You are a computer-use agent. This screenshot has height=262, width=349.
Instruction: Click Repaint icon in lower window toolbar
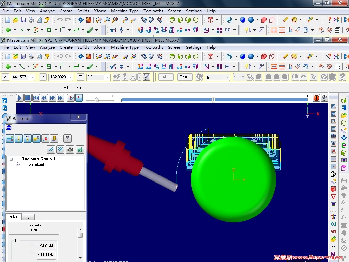pos(89,56)
